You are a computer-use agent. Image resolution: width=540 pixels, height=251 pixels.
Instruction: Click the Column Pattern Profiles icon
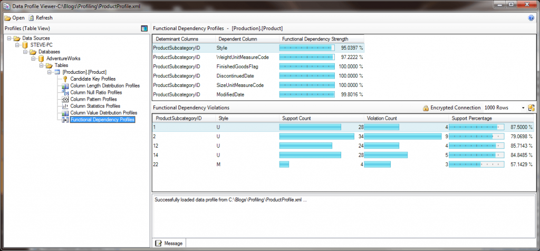coord(65,99)
